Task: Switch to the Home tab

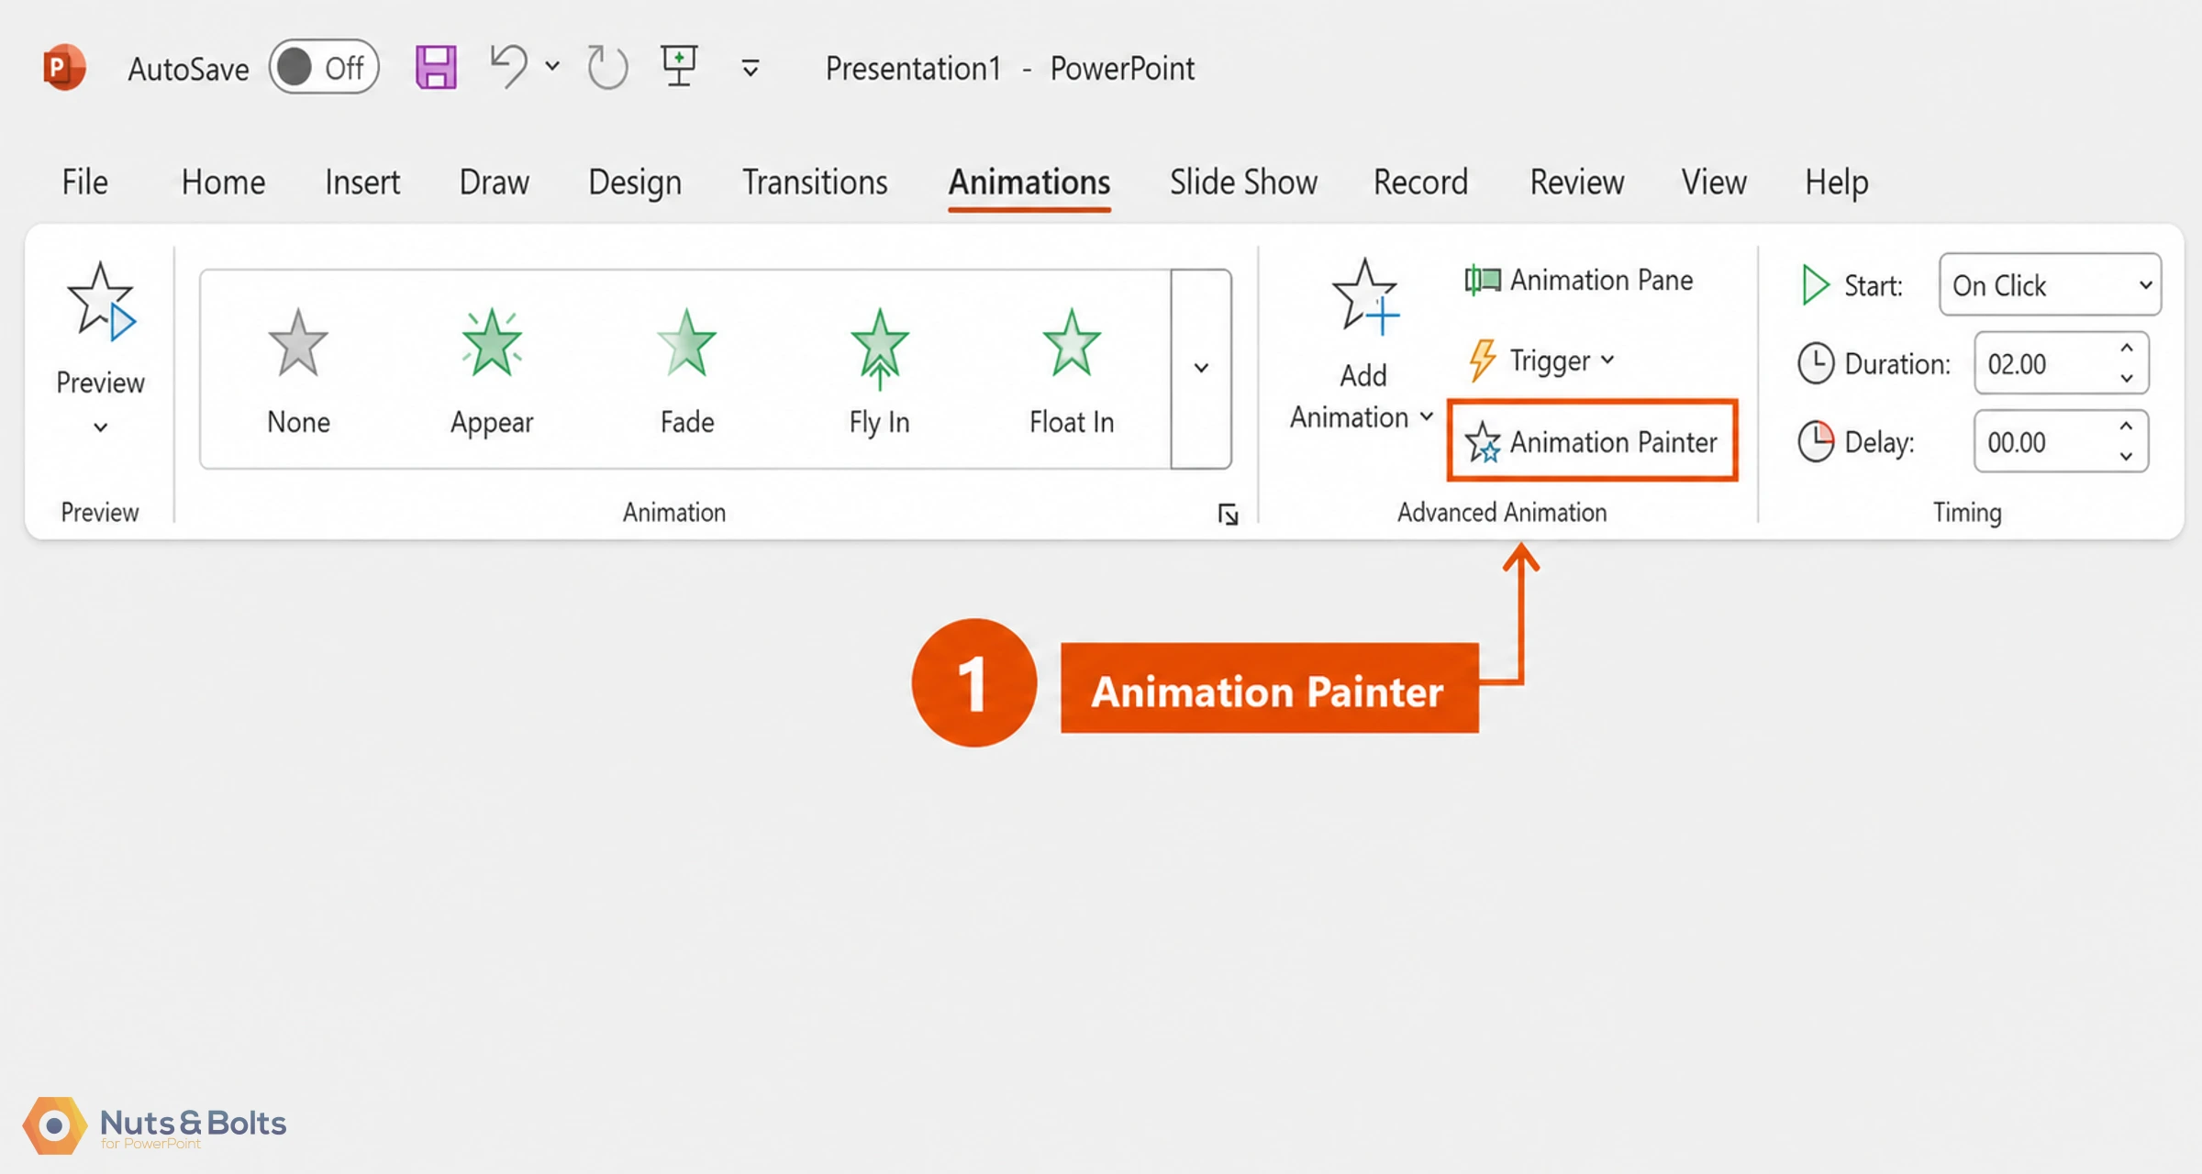Action: [x=223, y=182]
